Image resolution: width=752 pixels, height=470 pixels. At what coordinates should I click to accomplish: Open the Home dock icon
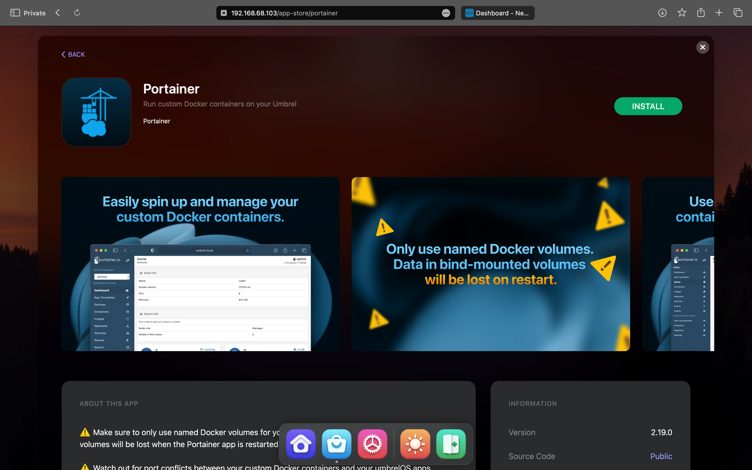pyautogui.click(x=301, y=444)
